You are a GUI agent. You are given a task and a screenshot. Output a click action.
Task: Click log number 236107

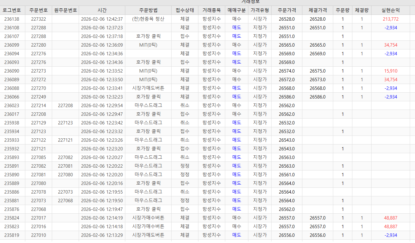(12, 36)
